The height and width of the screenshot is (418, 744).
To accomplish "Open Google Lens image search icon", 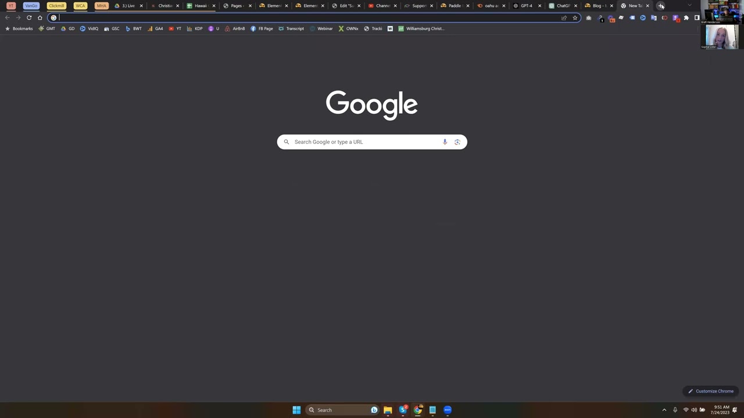I will (457, 142).
